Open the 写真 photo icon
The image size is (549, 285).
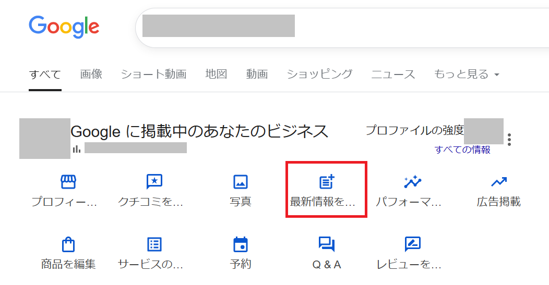coord(241,182)
